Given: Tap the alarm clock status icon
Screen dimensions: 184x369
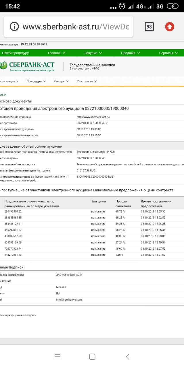Looking at the screenshot, I should (x=122, y=6).
